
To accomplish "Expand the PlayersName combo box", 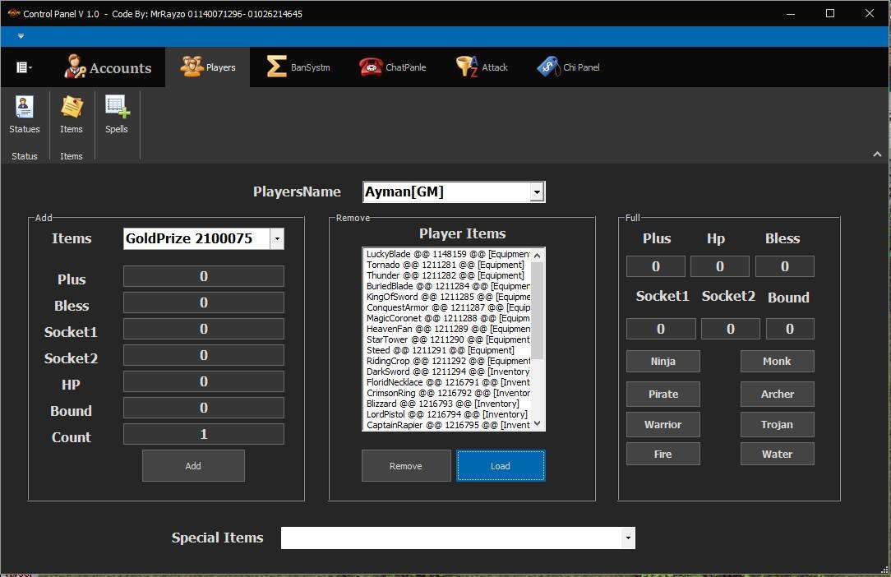I will 537,192.
